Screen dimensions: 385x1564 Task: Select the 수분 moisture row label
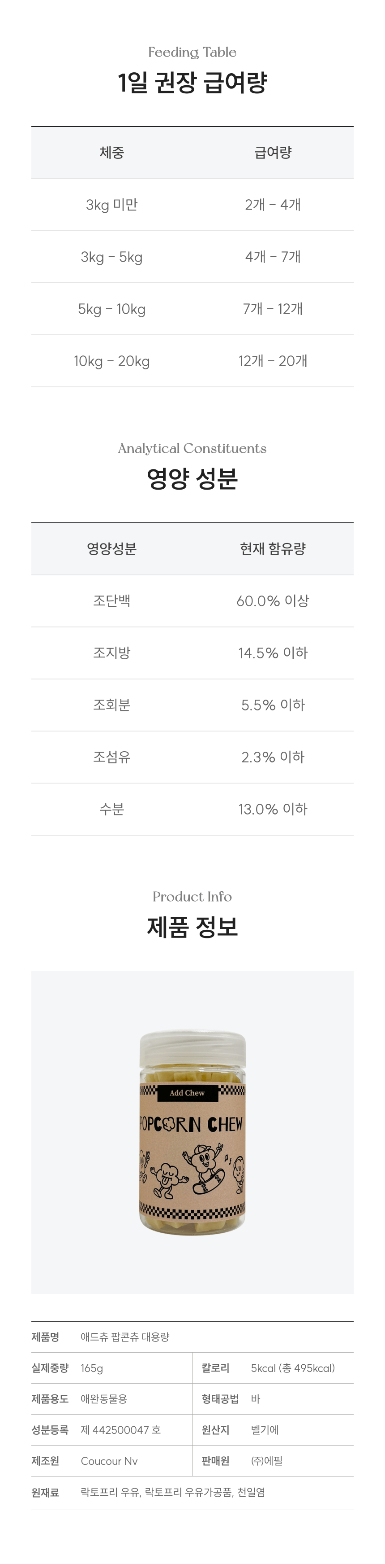tap(112, 809)
